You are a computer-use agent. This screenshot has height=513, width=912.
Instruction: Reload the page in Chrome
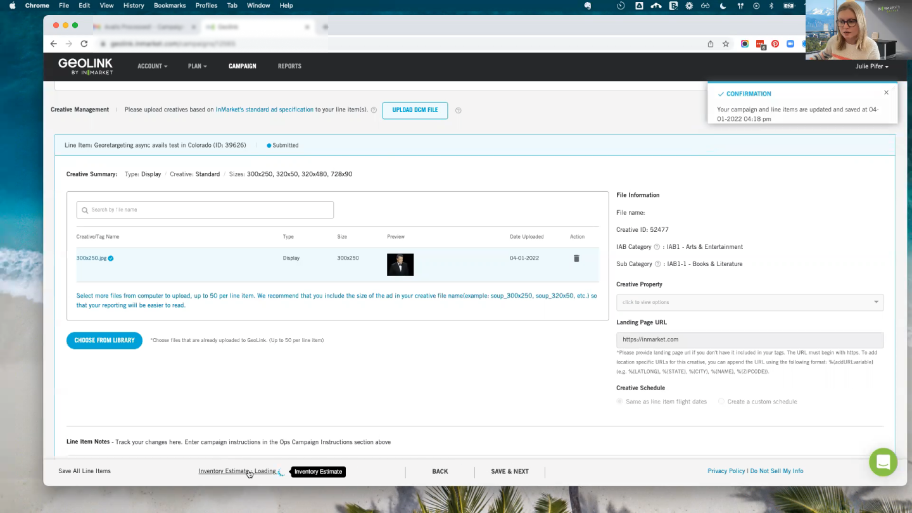pos(84,44)
